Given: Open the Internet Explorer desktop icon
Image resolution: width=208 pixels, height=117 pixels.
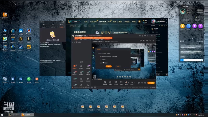Looking at the screenshot, I should (x=13, y=31).
